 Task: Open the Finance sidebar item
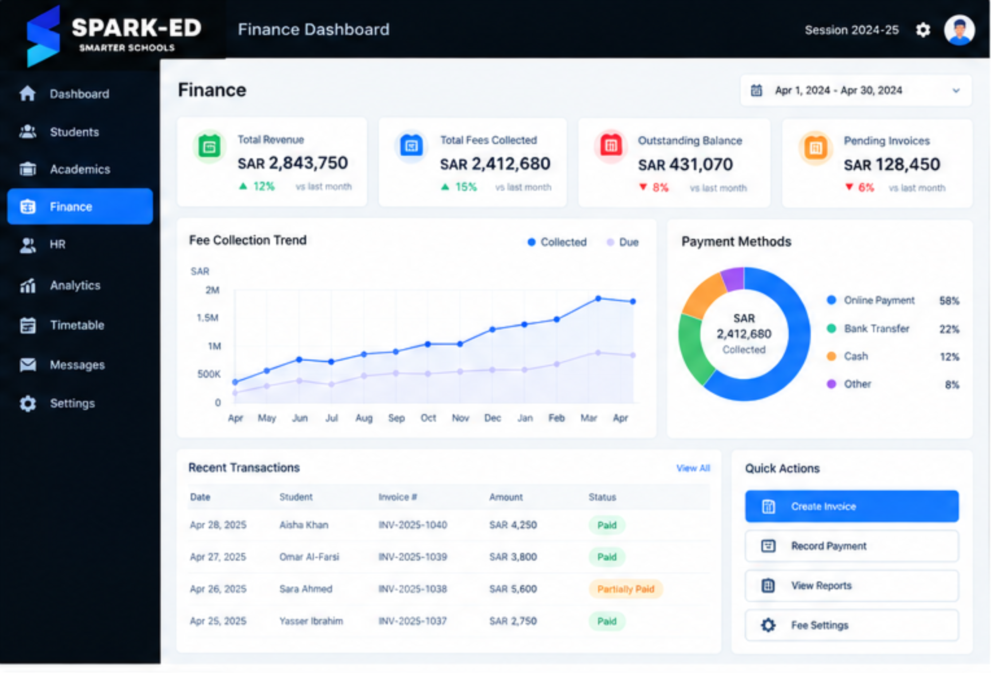point(80,206)
